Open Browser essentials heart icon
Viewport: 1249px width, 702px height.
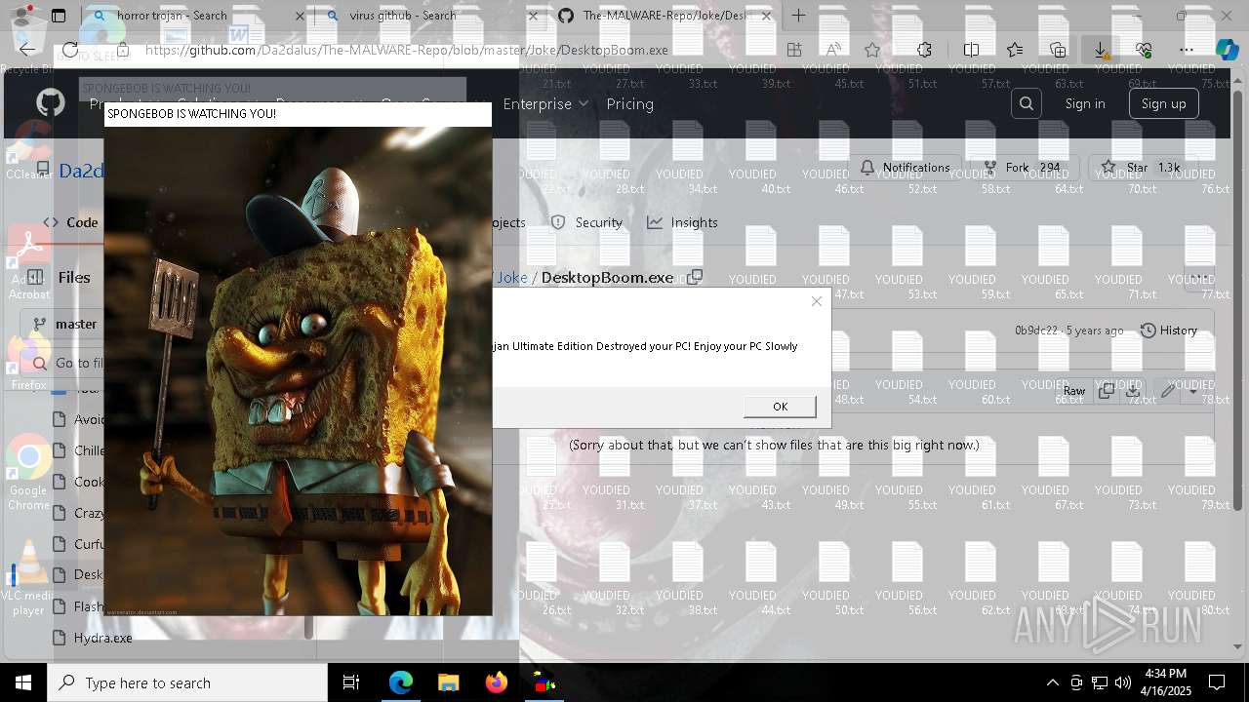tap(1144, 50)
